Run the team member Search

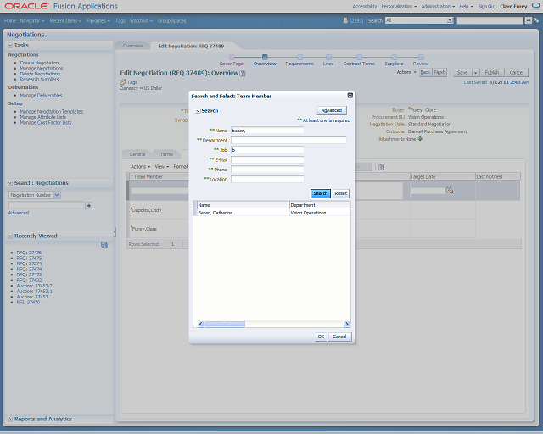[x=321, y=193]
